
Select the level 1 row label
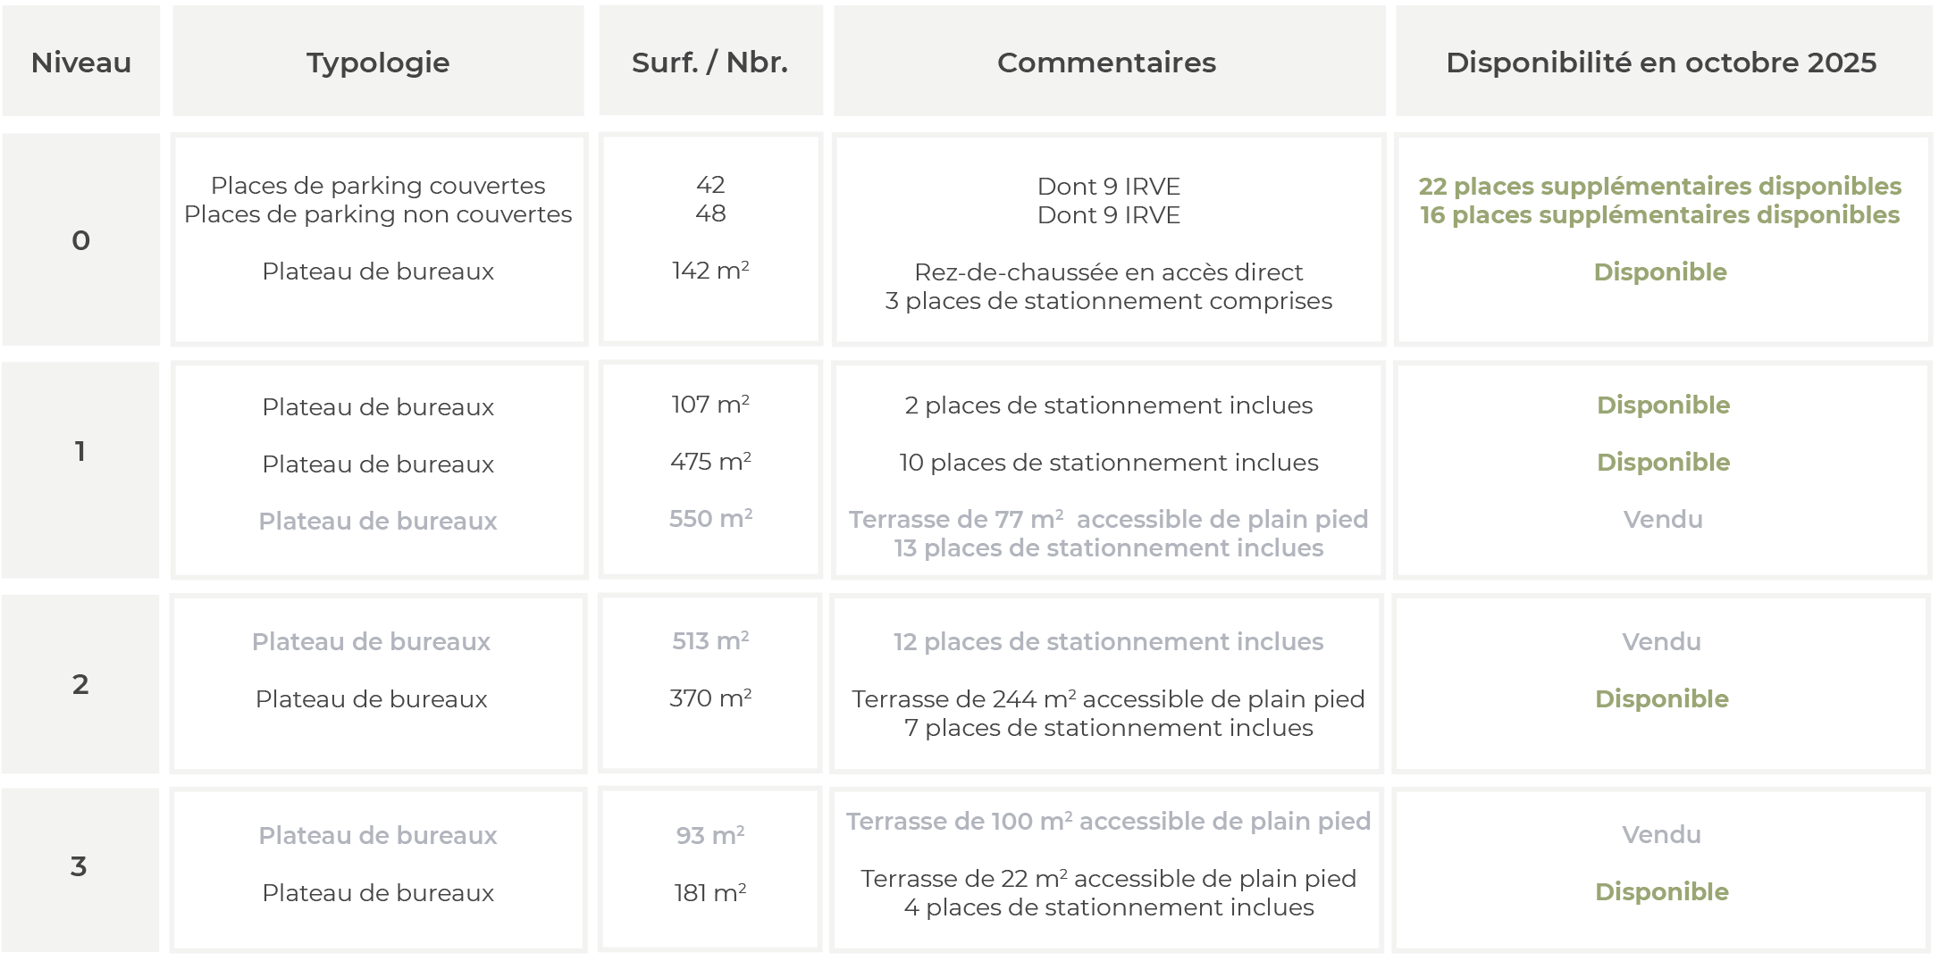[80, 451]
